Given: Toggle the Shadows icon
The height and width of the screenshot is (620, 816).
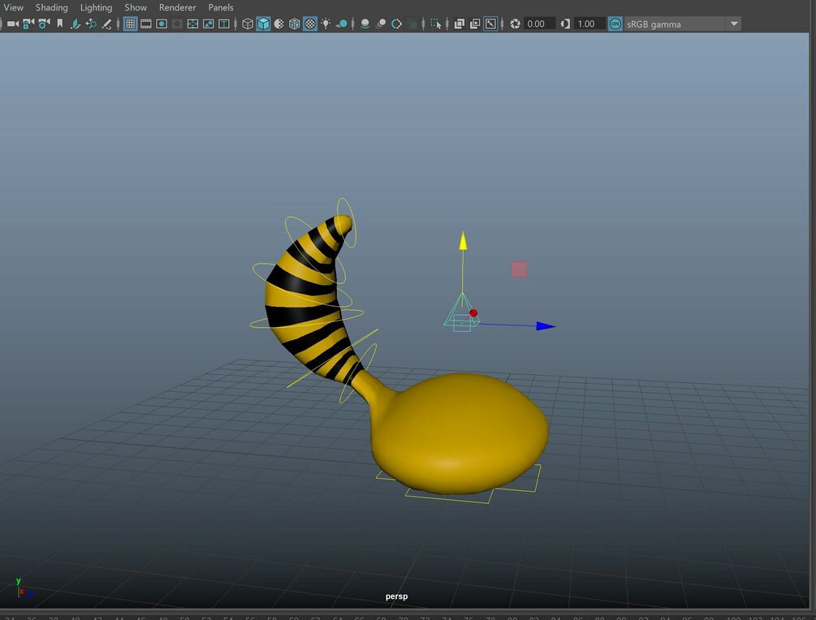Looking at the screenshot, I should click(x=342, y=24).
